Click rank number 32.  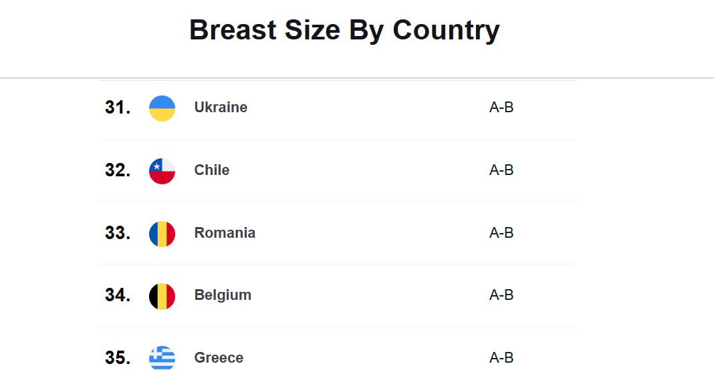click(x=118, y=170)
